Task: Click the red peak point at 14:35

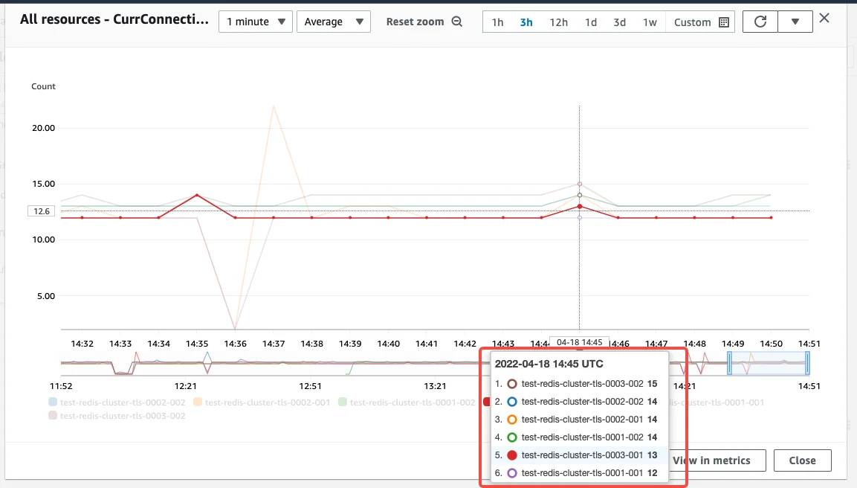Action: (x=197, y=196)
